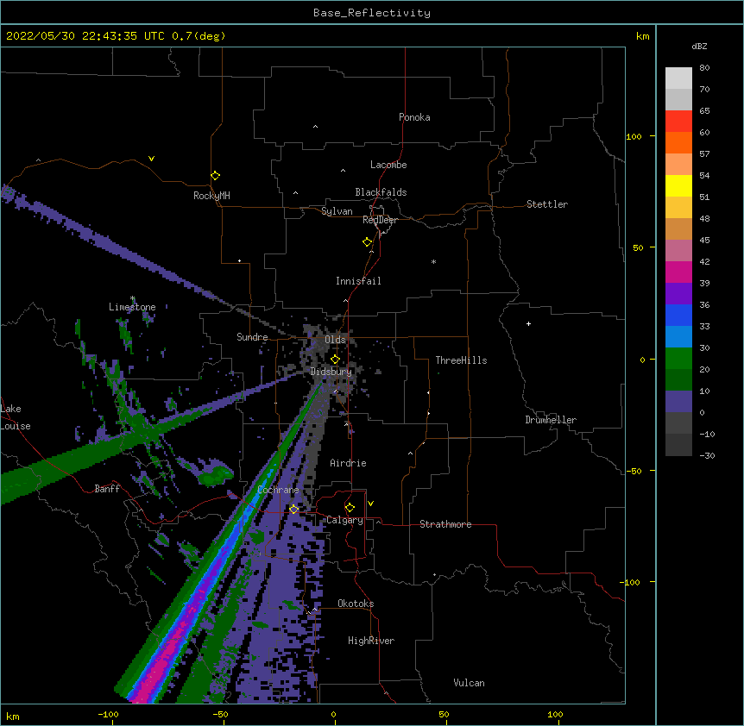The width and height of the screenshot is (744, 726).
Task: Click the yellow radar site marker between Olds and Didsbury
Action: [x=335, y=359]
